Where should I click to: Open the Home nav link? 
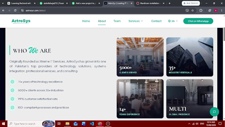tap(86, 21)
